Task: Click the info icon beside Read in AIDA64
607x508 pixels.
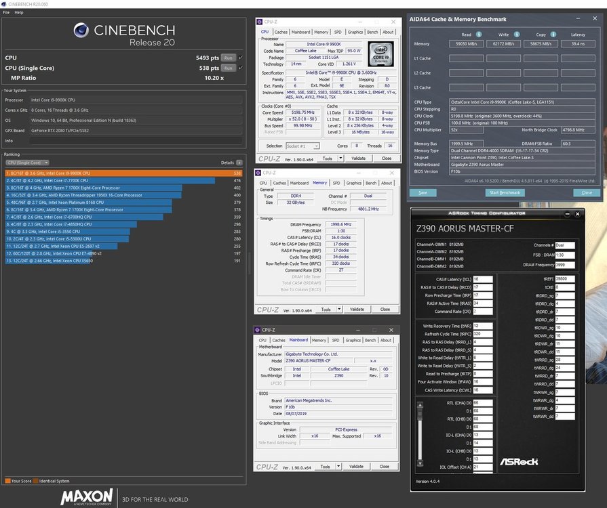Action: (479, 35)
